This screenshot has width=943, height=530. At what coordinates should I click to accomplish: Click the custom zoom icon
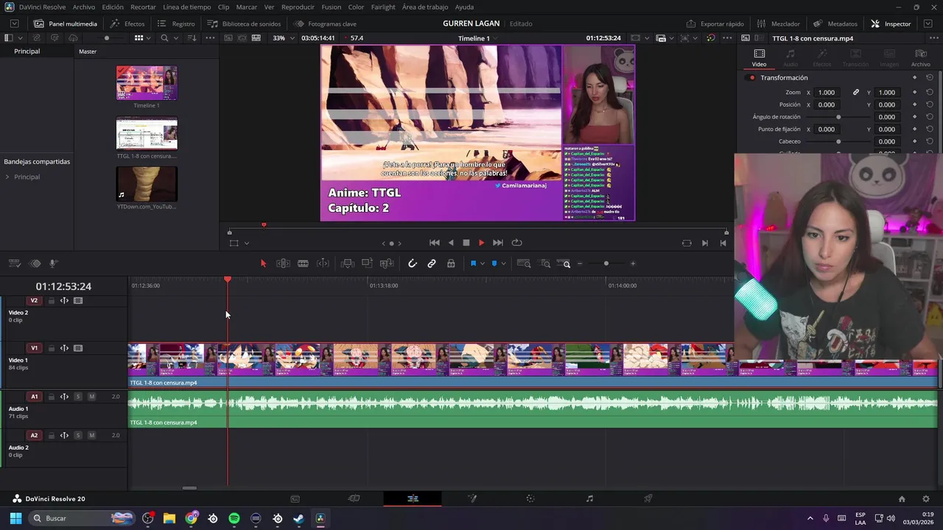point(564,264)
